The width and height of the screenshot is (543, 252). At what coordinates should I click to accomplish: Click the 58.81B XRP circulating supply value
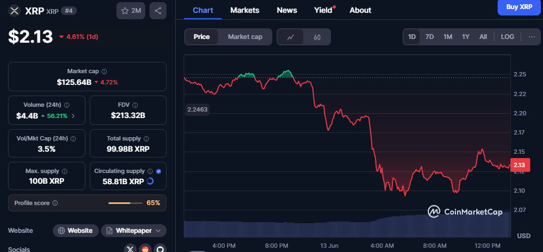(123, 181)
